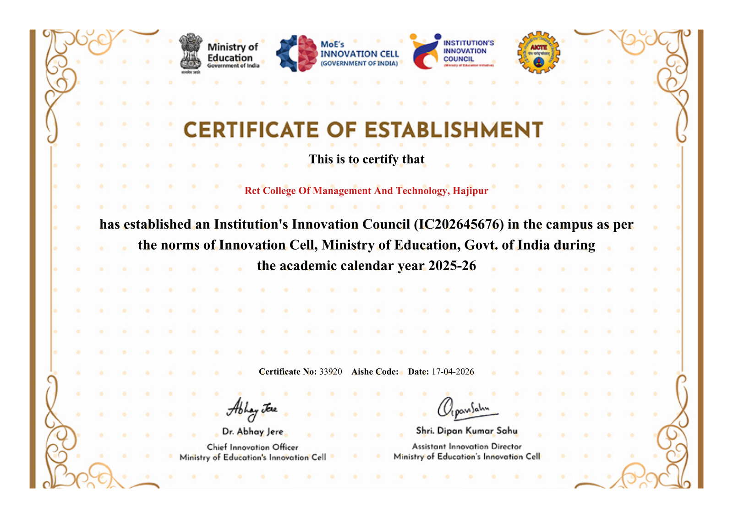The width and height of the screenshot is (733, 518).
Task: Click Dipan Sahu's handwritten signature
Action: [467, 408]
